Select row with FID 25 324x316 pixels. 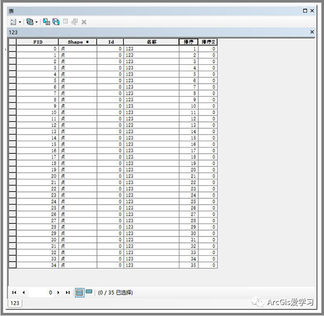[13, 208]
